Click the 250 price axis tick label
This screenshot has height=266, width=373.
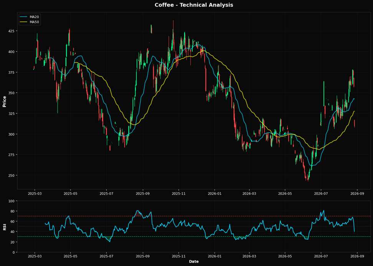click(x=12, y=175)
